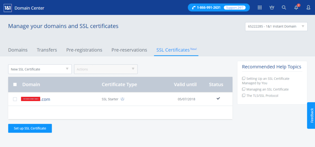315x147 pixels.
Task: Open the New SSL Certificate dropdown
Action: click(40, 69)
